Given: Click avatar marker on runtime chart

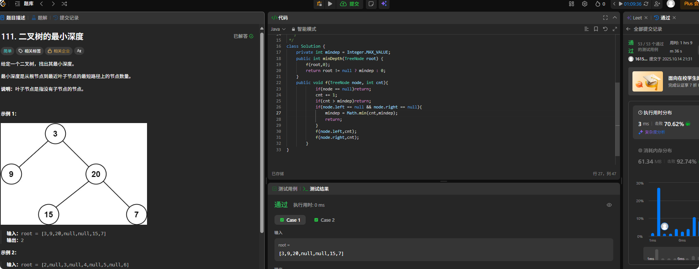Looking at the screenshot, I should pos(664,226).
